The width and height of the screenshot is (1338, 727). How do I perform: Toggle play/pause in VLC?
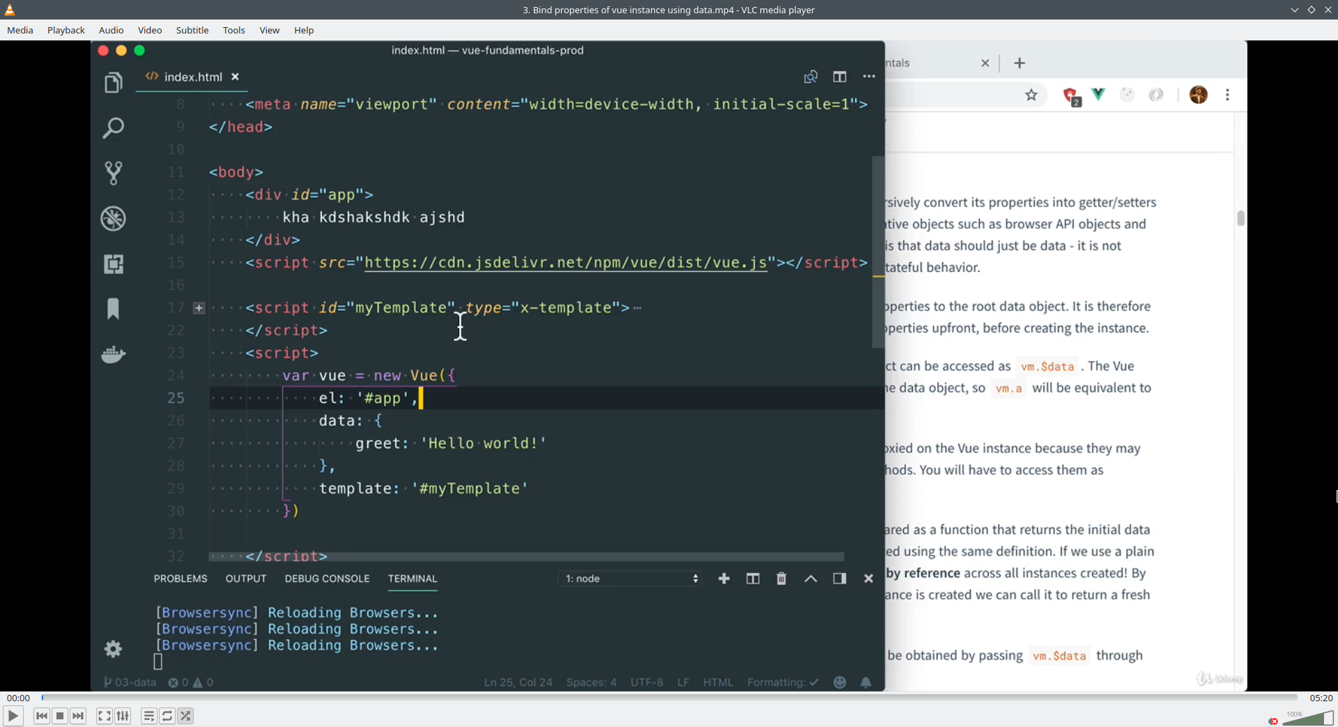(13, 716)
